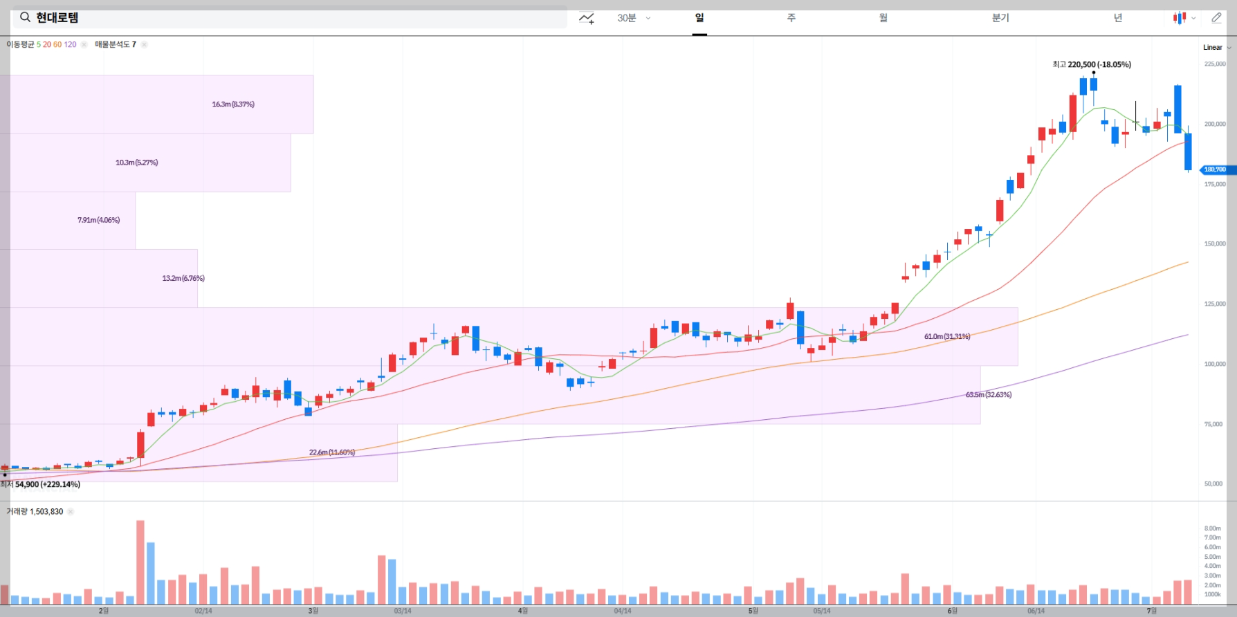
Task: Click the 50,000 price axis label
Action: 1213,484
